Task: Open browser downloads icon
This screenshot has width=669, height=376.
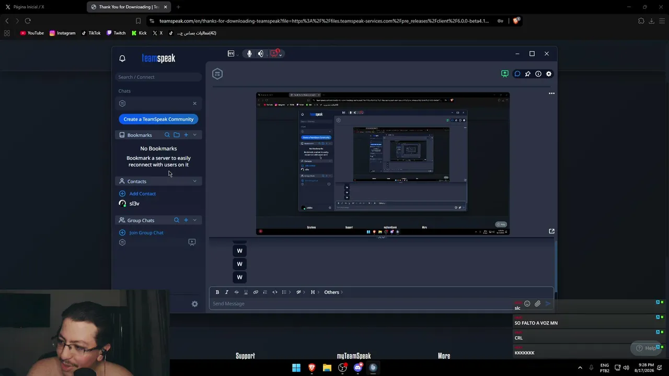Action: (651, 21)
